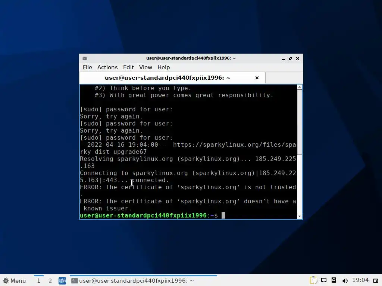
Task: Click '#3) With great power' line
Action: pyautogui.click(x=184, y=95)
